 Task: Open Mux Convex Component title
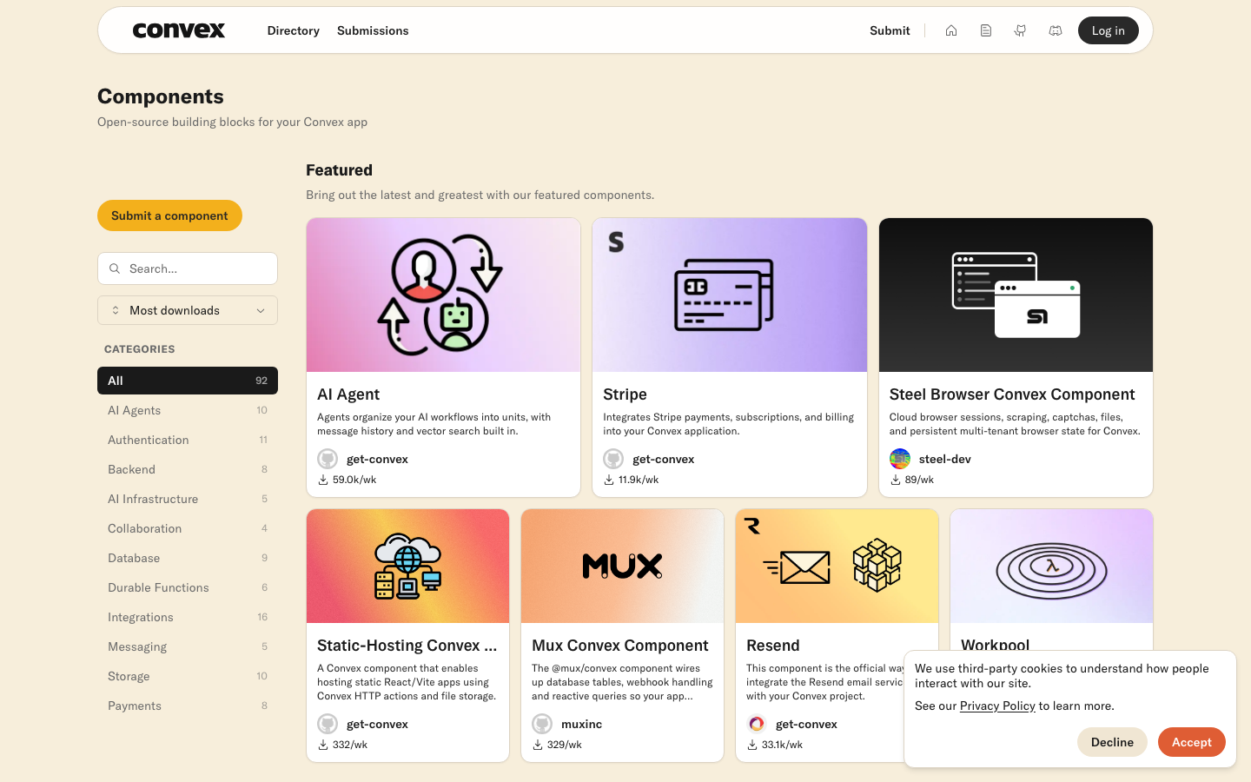[620, 646]
